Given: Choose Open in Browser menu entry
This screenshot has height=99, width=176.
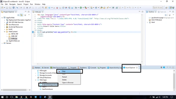Looking at the screenshot, I should [x=68, y=82].
